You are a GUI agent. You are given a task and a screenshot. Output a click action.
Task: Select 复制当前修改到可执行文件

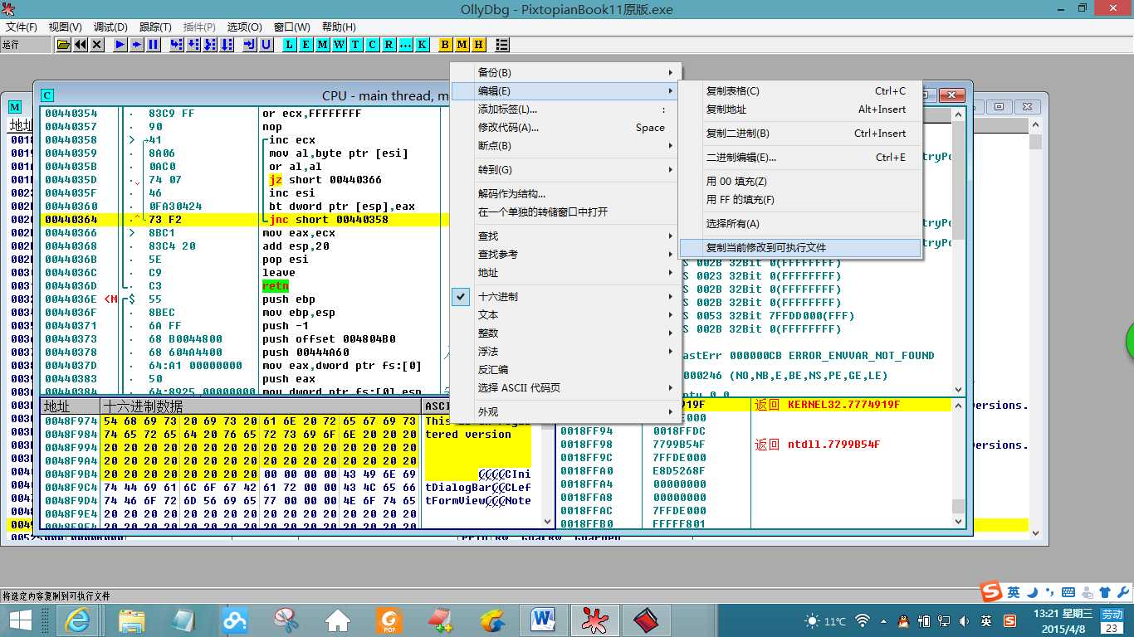[800, 248]
